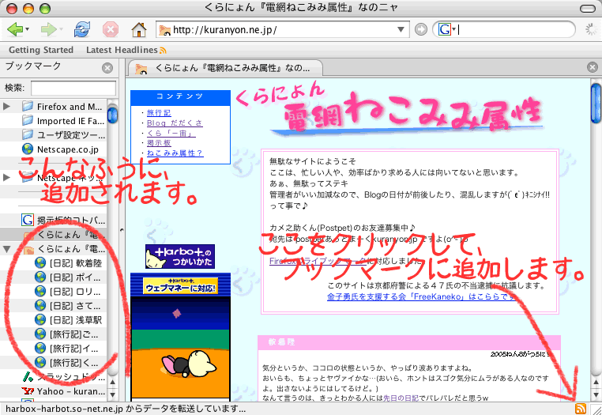The width and height of the screenshot is (602, 415).
Task: Open the Back button history dropdown
Action: [x=28, y=30]
